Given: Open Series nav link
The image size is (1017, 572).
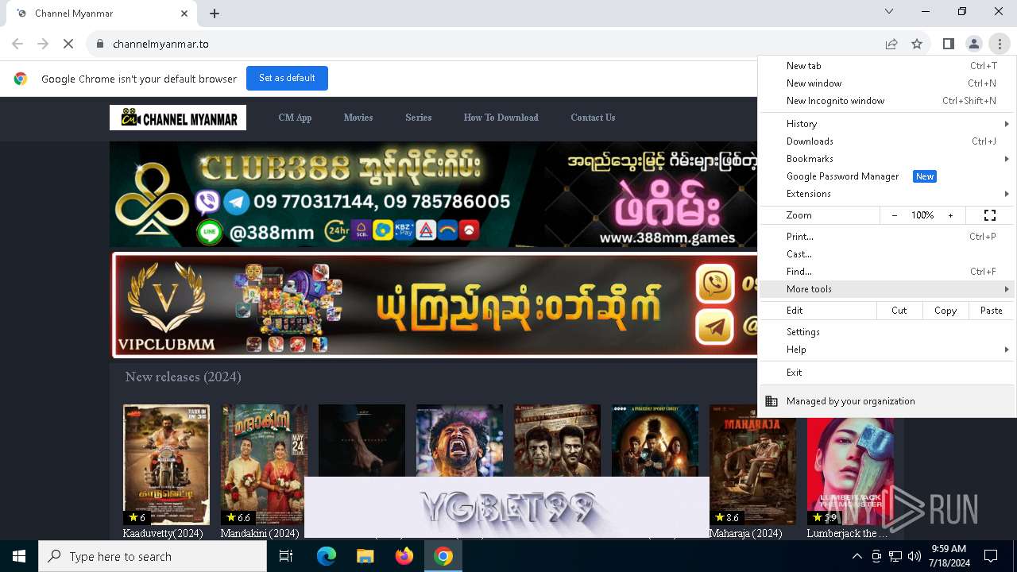Looking at the screenshot, I should pos(419,118).
